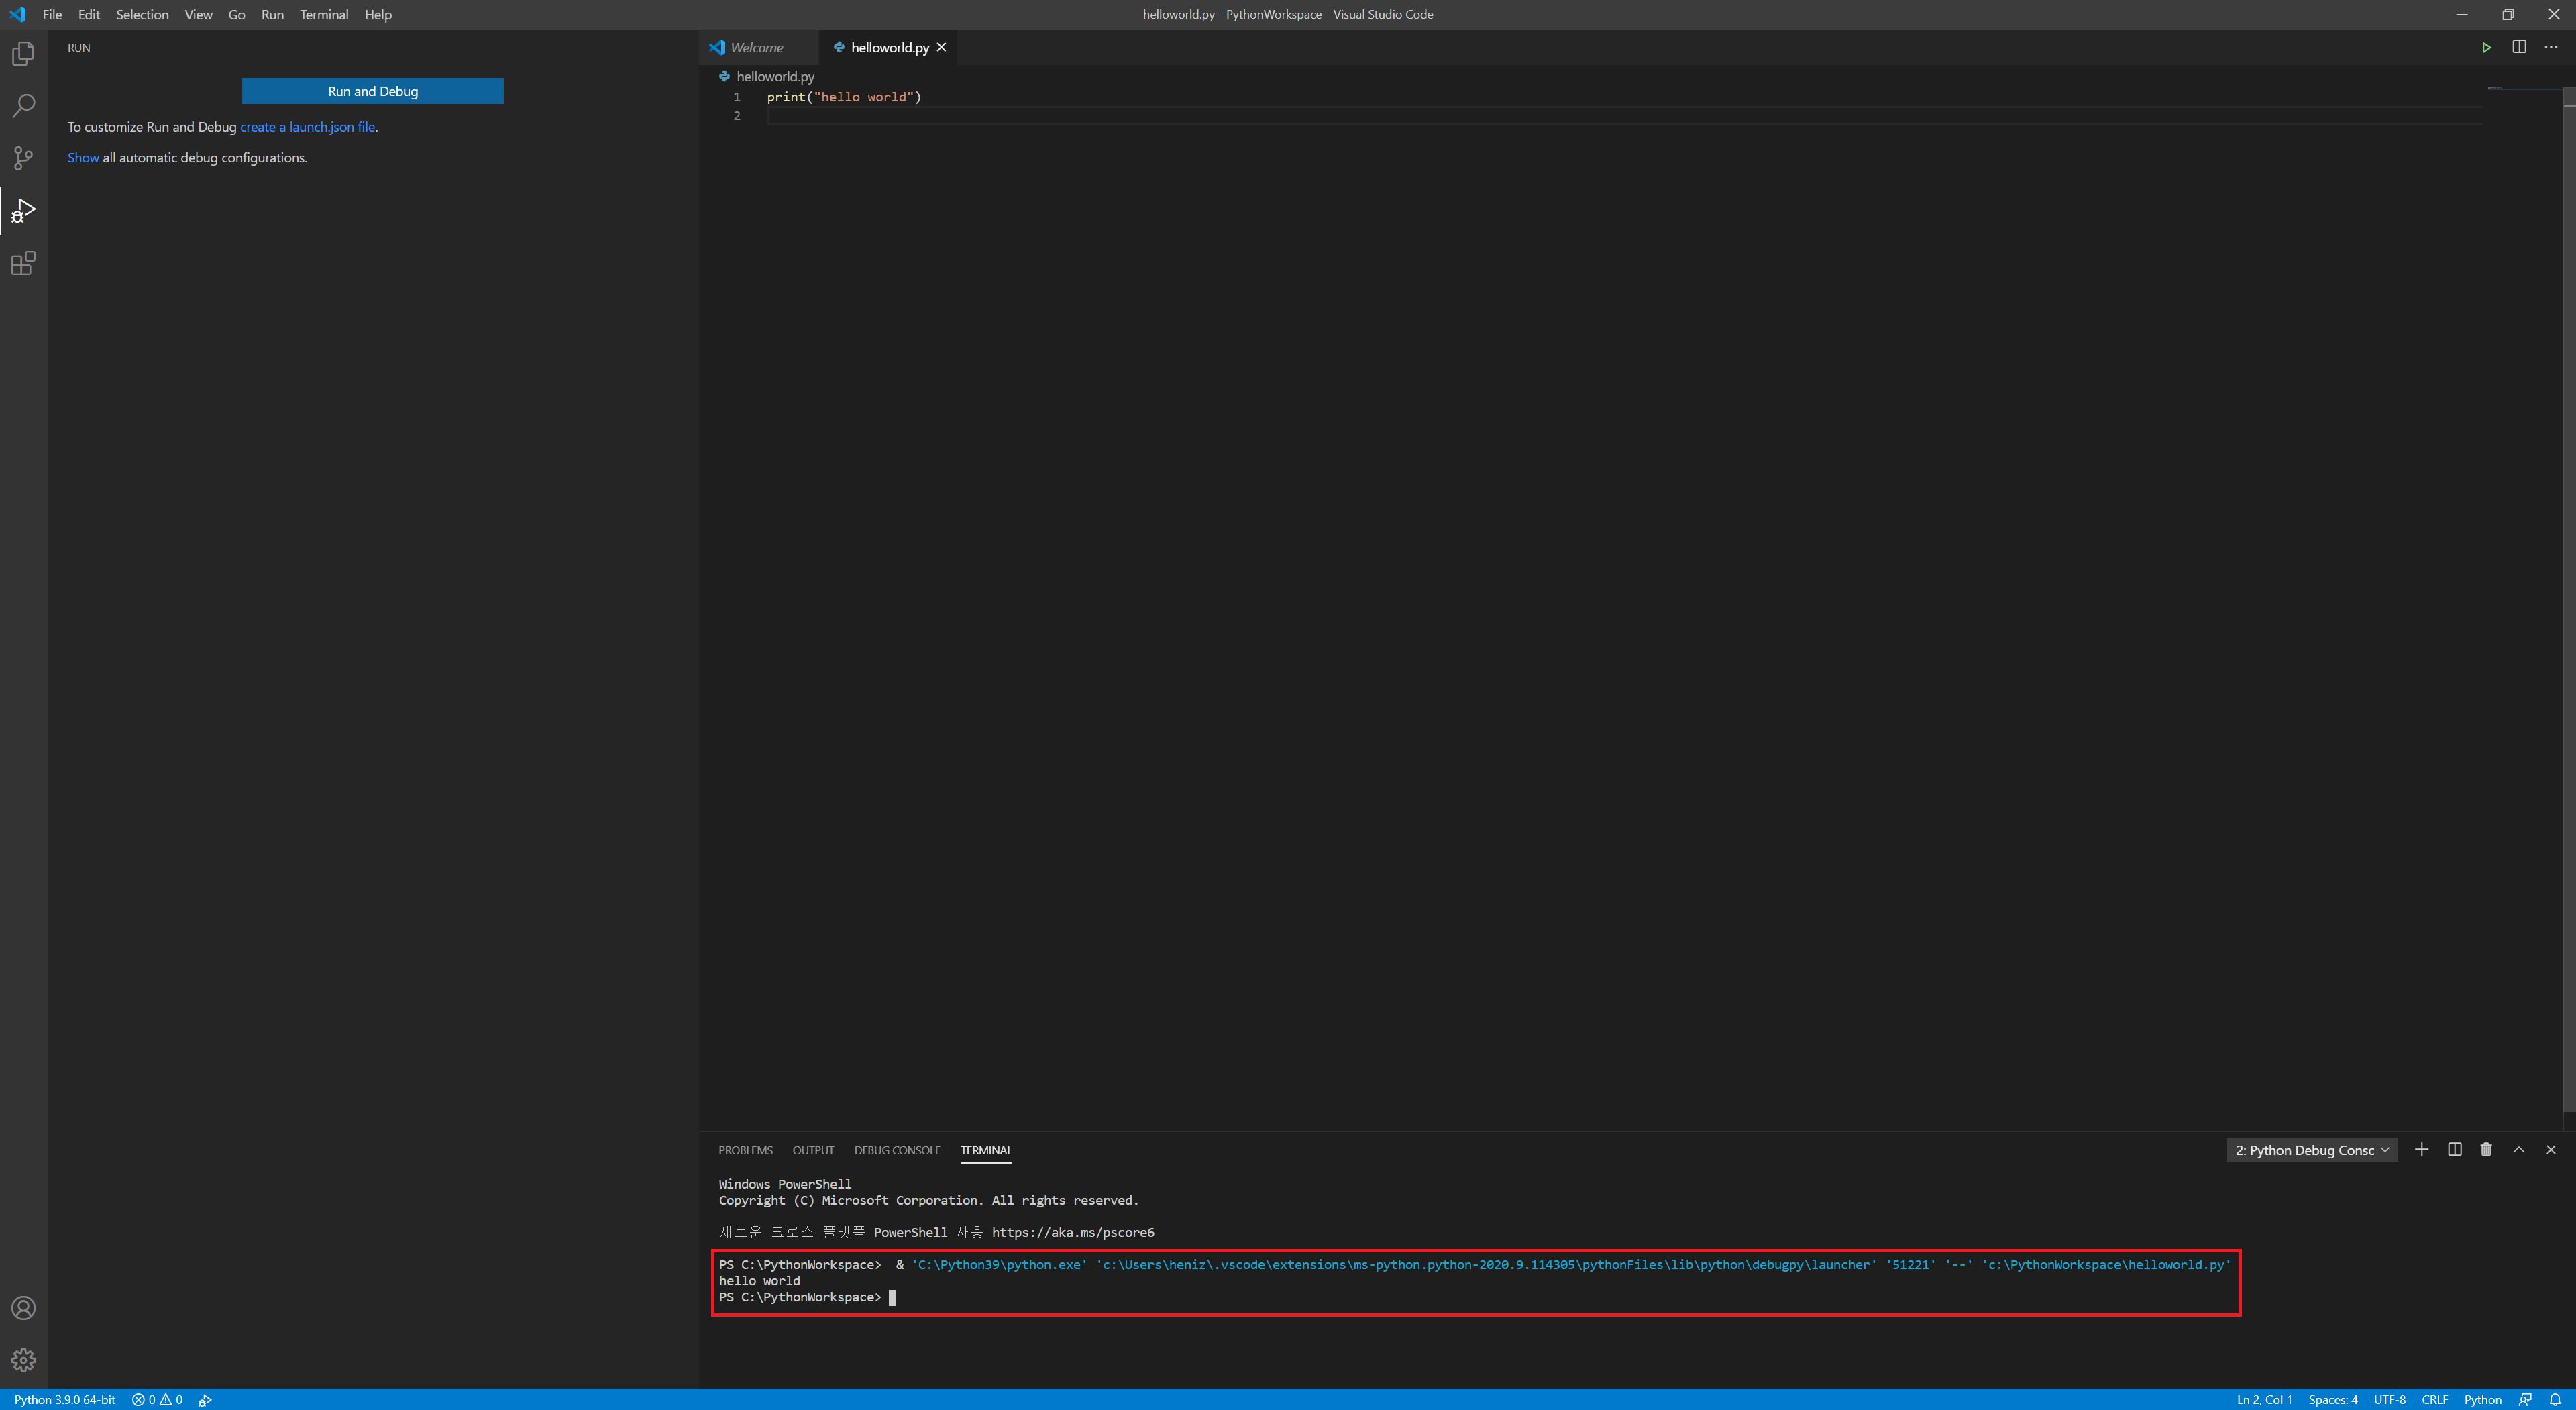The height and width of the screenshot is (1410, 2576).
Task: Click the editor vertical scrollbar
Action: (x=2568, y=601)
